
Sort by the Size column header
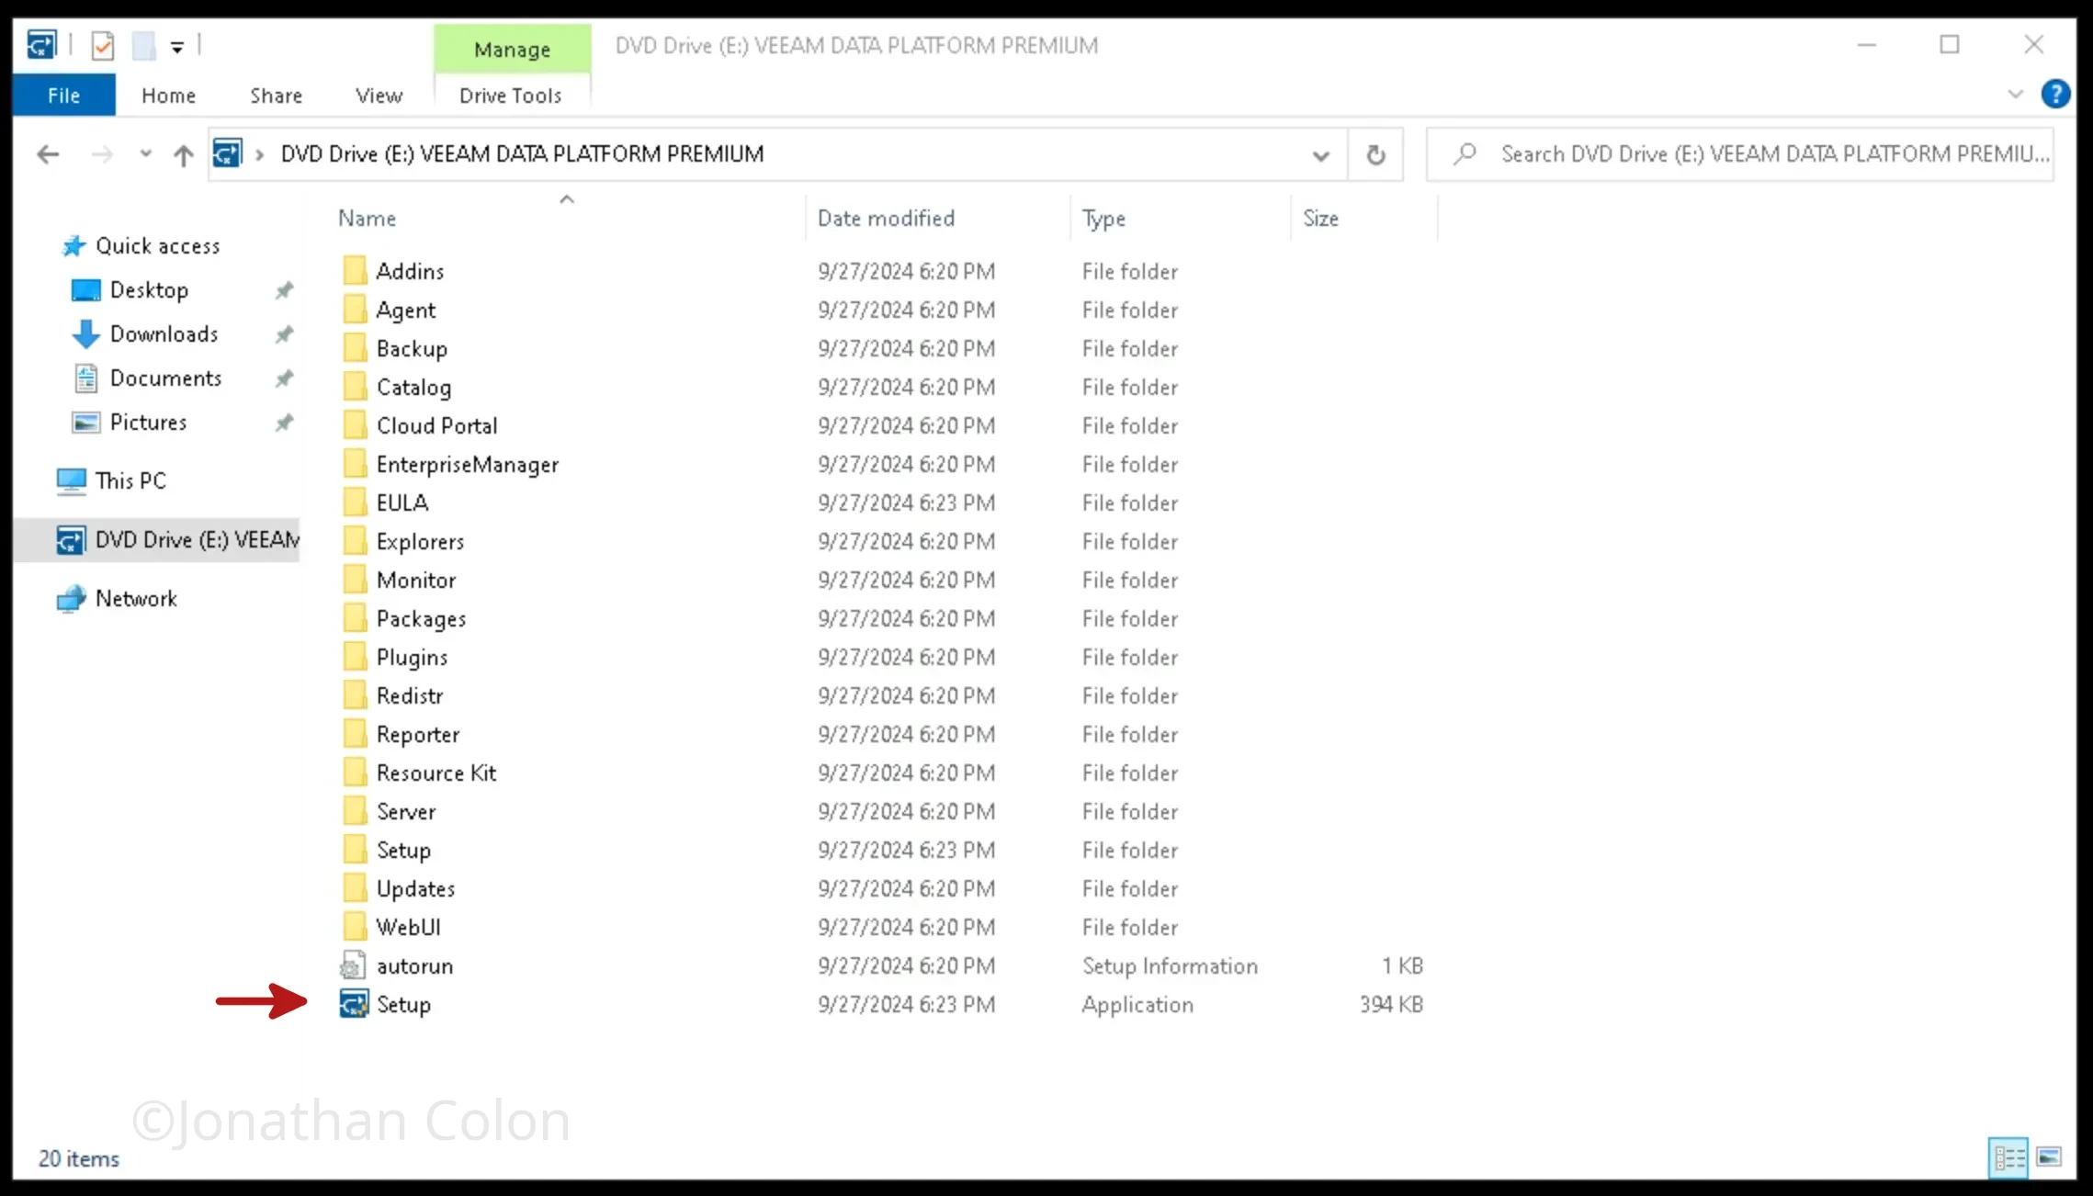click(x=1320, y=218)
